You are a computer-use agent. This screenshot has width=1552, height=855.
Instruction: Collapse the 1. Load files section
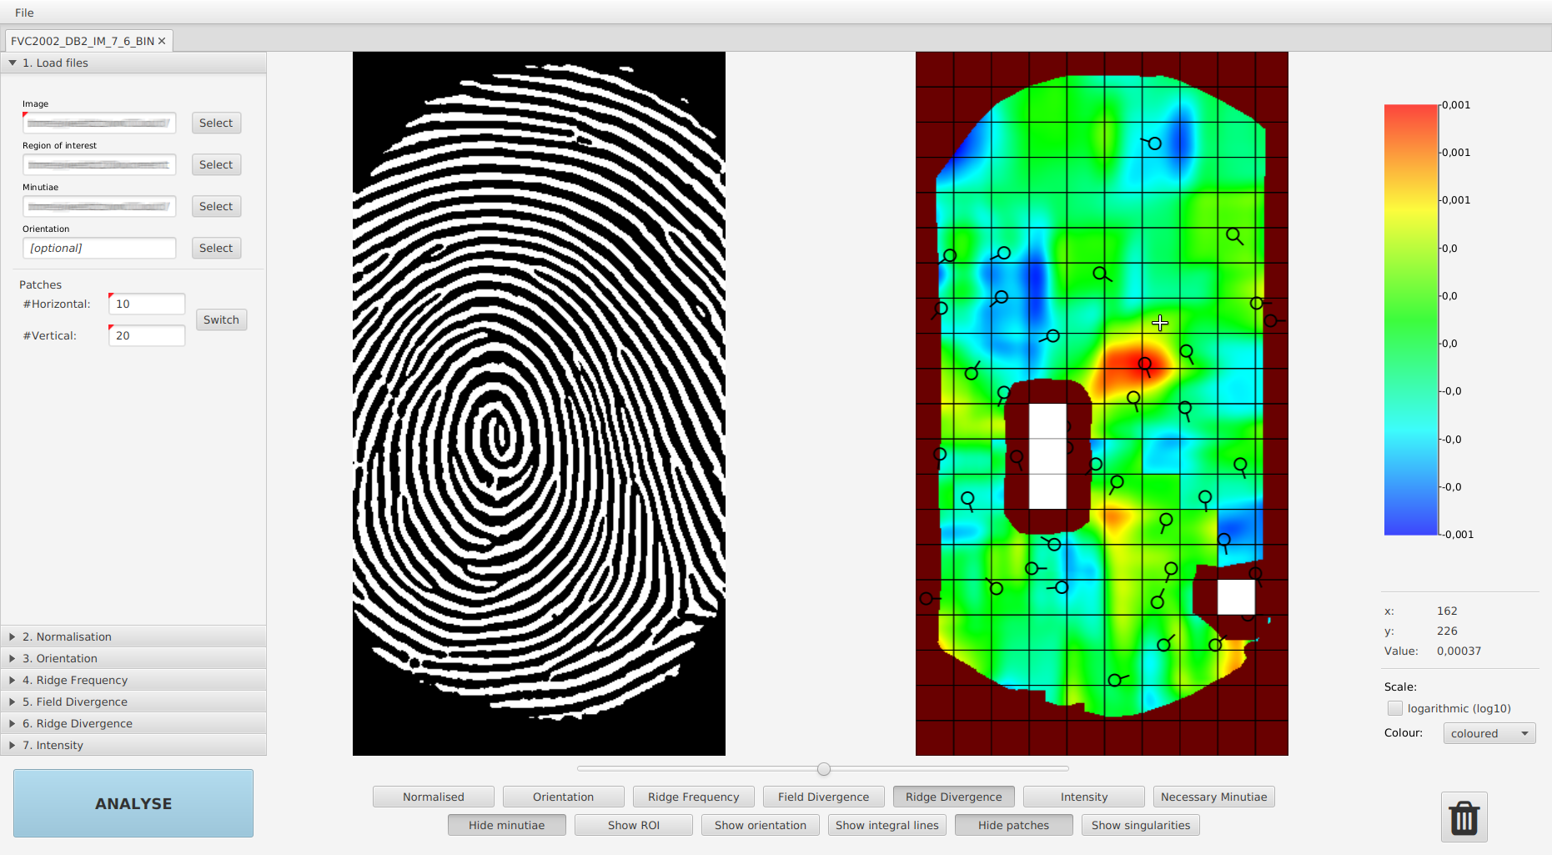pyautogui.click(x=133, y=63)
